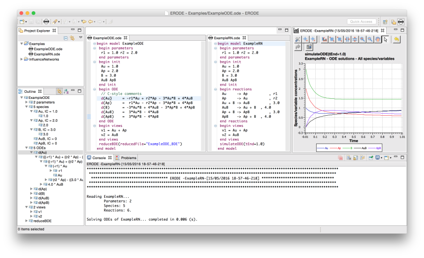Viewport: 424px width, 258px height.
Task: Collapse the 5 species outline node
Action: coord(27,107)
